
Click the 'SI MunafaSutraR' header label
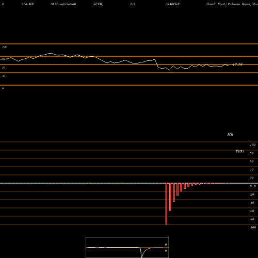point(63,4)
